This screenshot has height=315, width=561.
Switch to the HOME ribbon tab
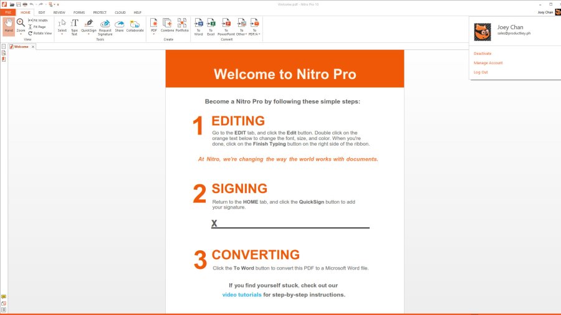[26, 12]
